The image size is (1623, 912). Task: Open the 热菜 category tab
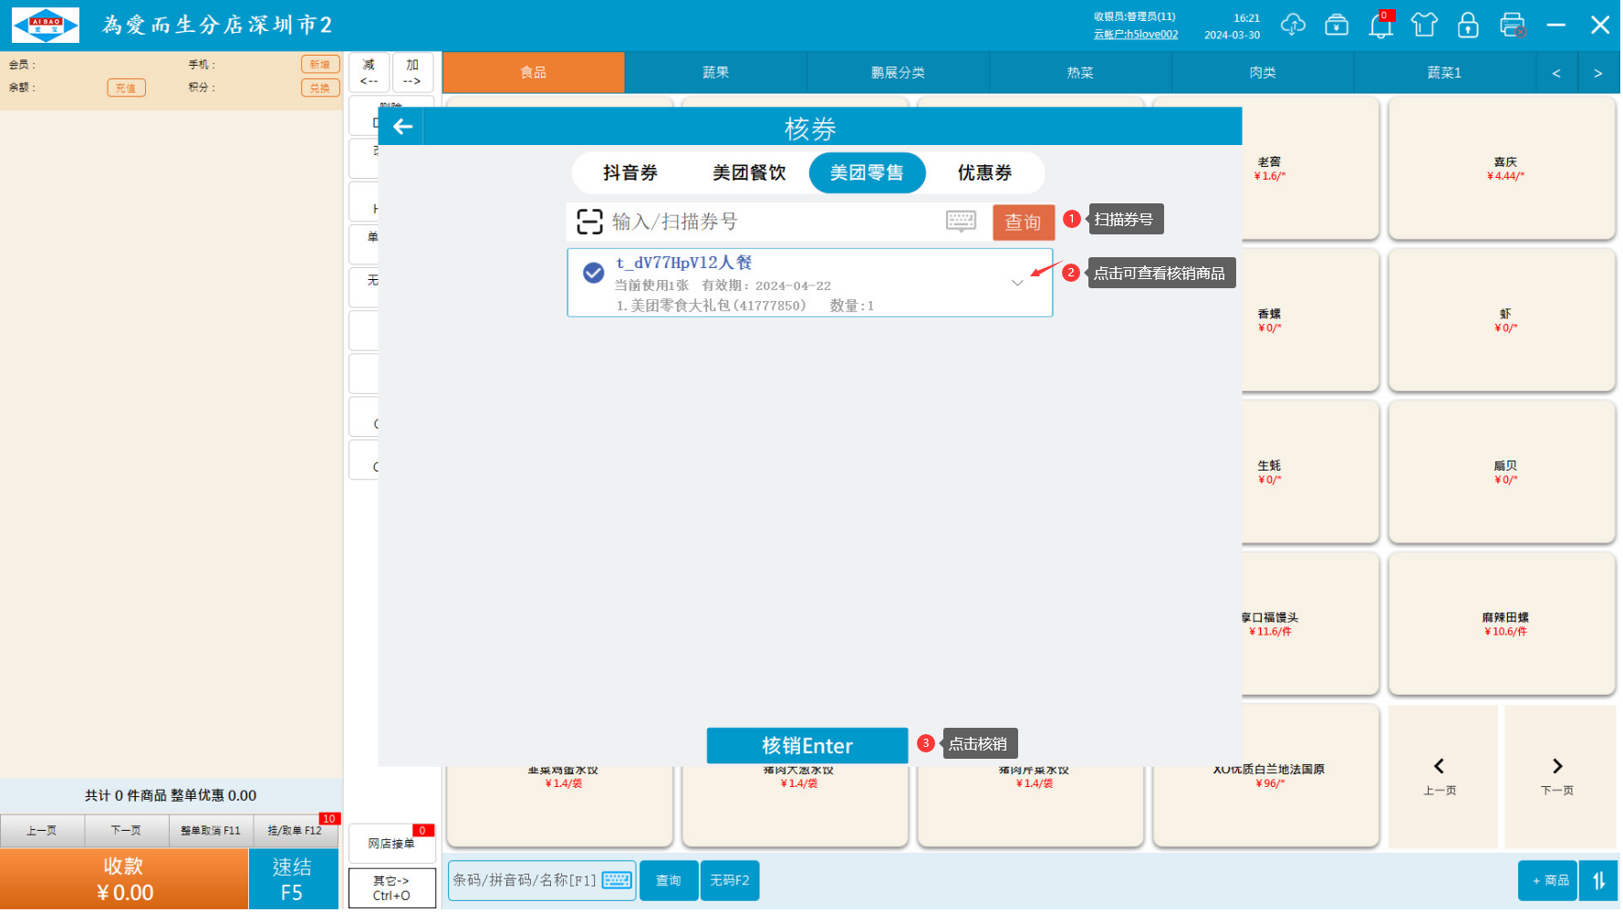(x=1080, y=72)
